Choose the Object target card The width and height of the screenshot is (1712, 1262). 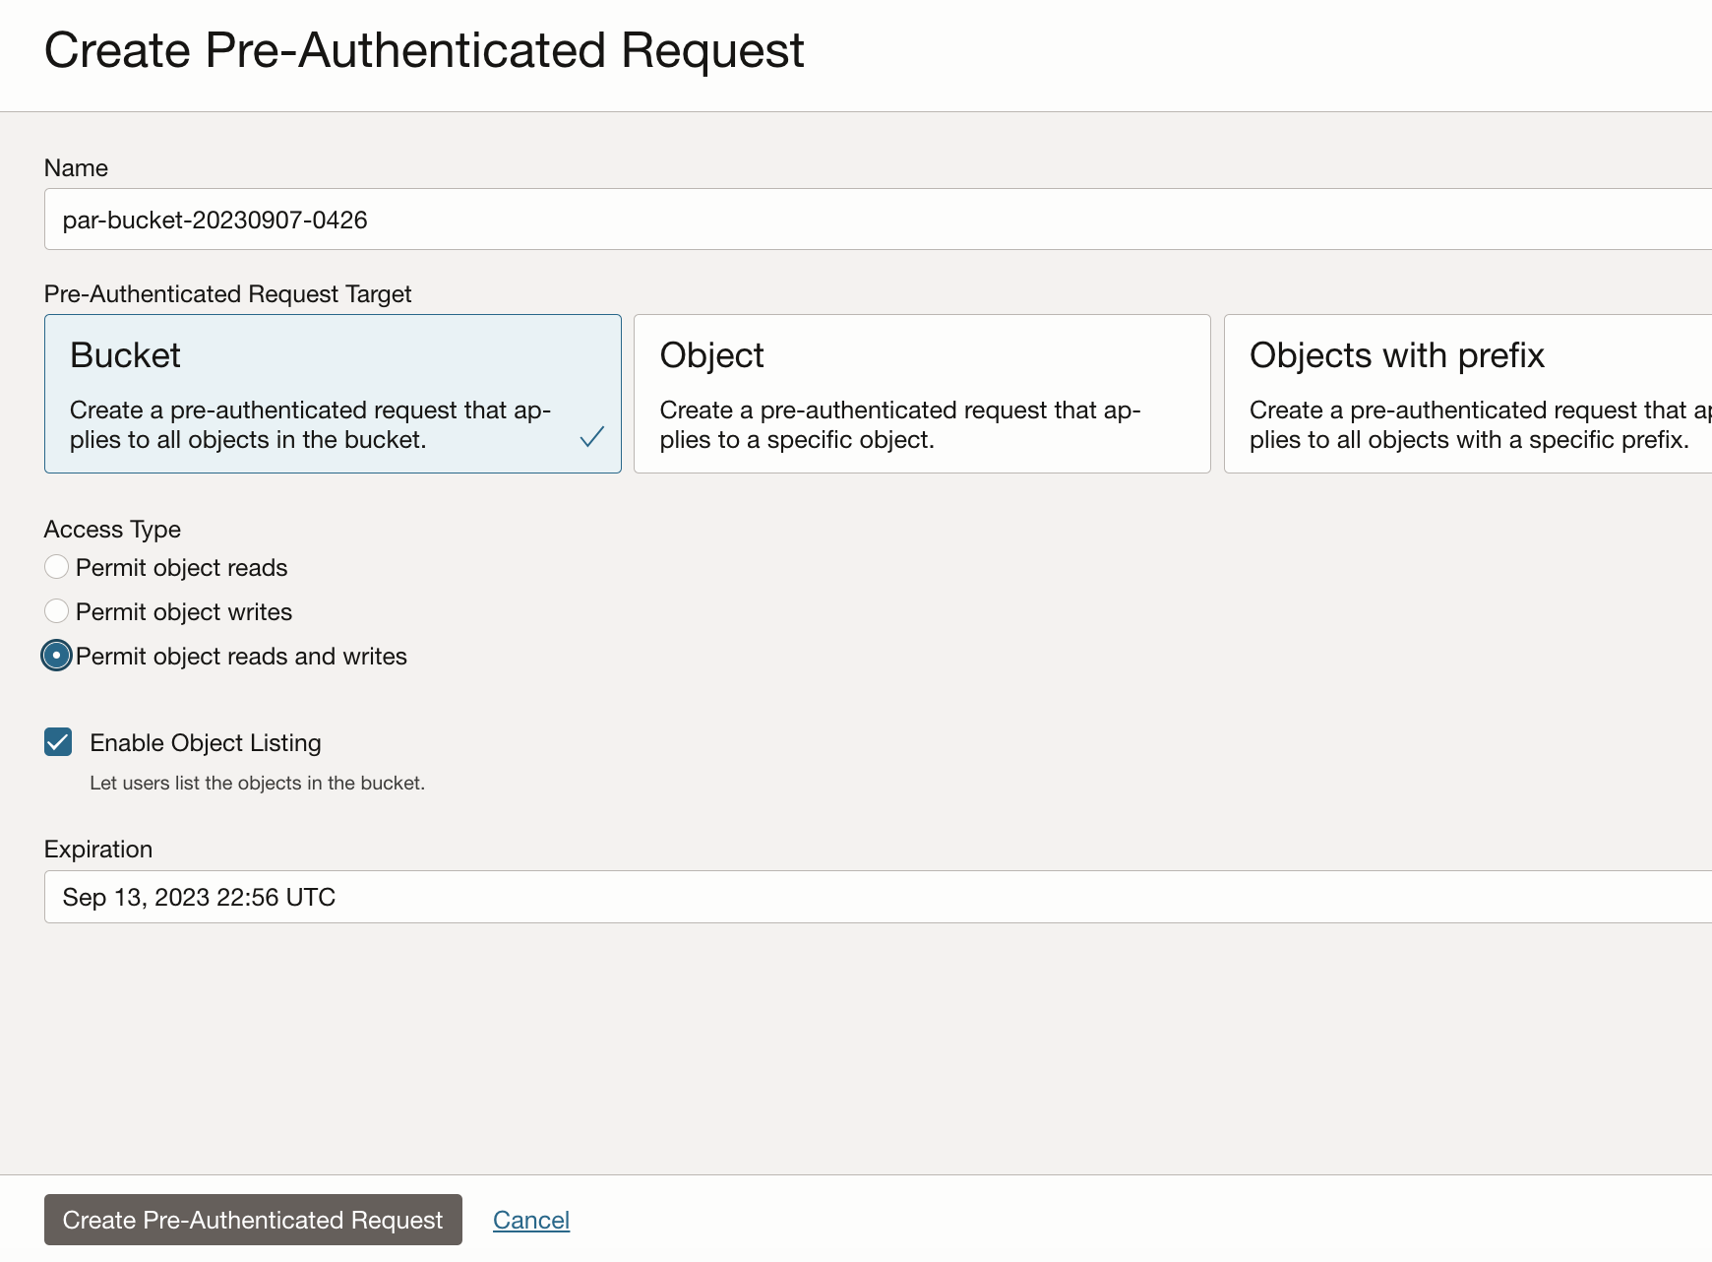pyautogui.click(x=921, y=393)
